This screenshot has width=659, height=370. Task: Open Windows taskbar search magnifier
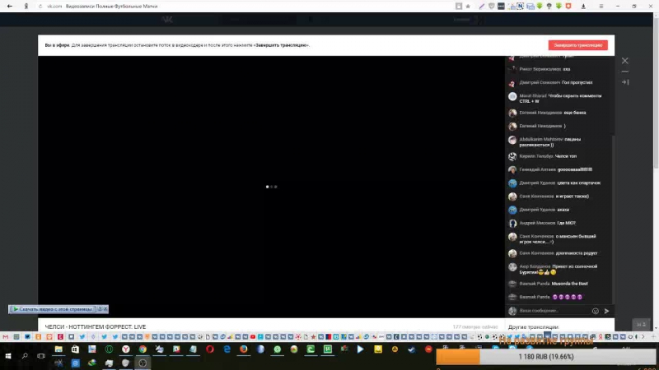coord(25,357)
